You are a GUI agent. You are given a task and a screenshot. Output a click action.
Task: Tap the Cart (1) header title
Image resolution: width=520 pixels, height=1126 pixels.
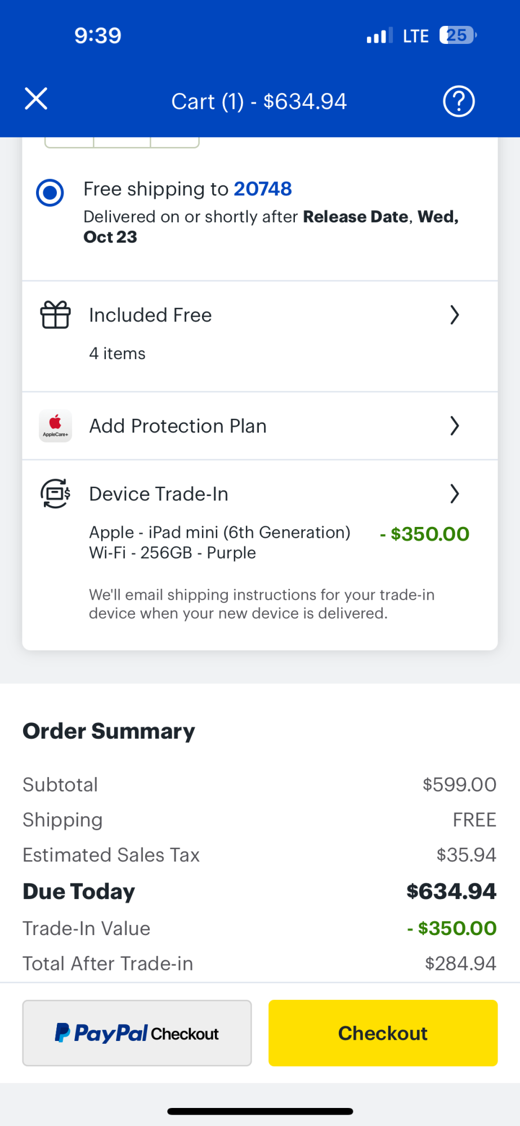tap(259, 102)
